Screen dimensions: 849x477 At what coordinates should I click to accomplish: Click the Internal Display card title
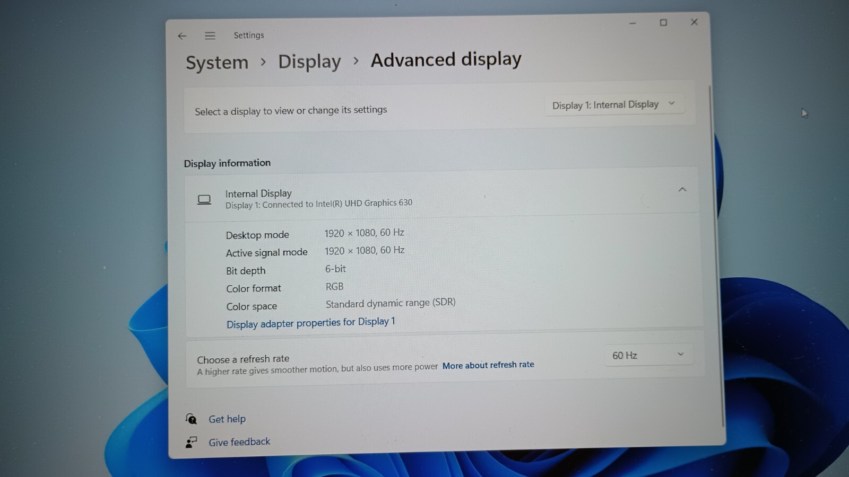point(258,193)
